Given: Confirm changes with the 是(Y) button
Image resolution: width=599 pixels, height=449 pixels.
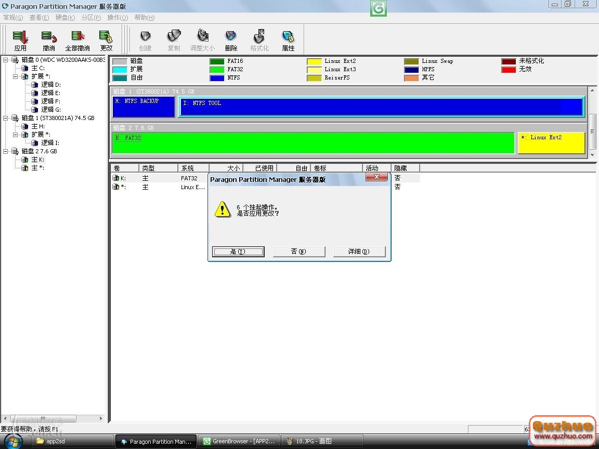Looking at the screenshot, I should point(238,252).
